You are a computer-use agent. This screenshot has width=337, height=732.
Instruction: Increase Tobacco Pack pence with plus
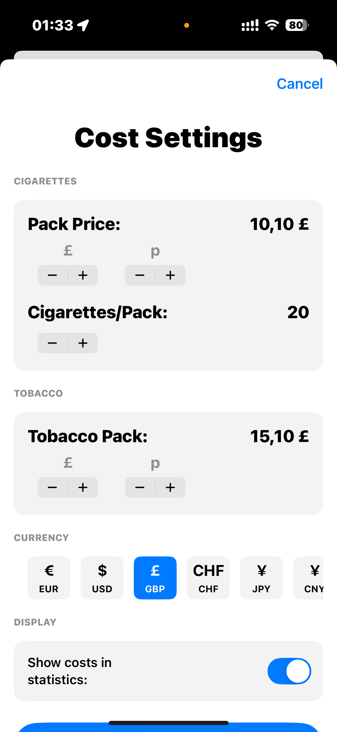pos(170,487)
